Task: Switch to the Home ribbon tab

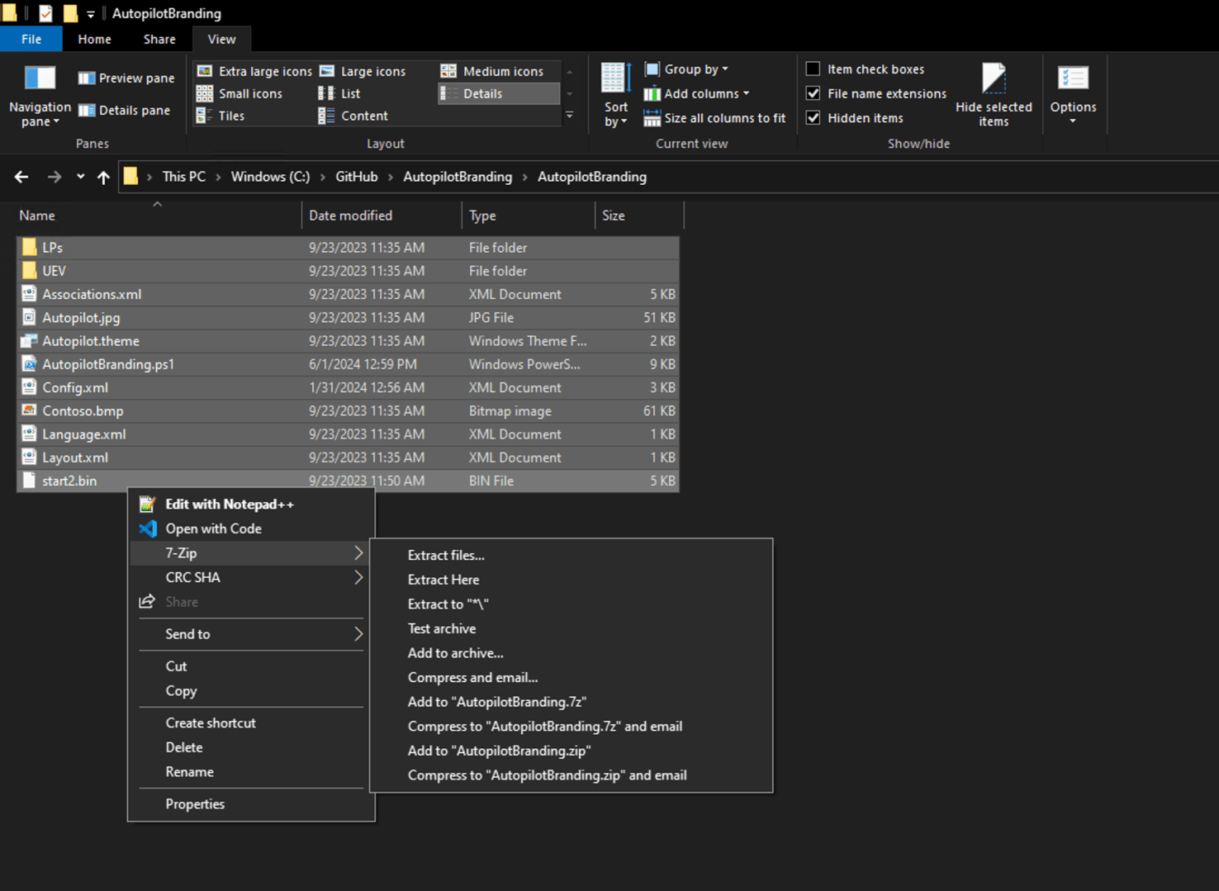Action: (x=94, y=39)
